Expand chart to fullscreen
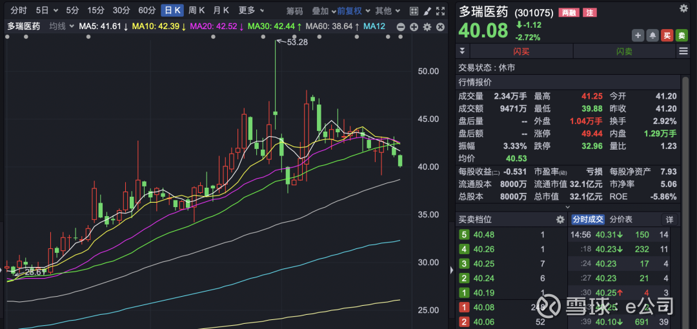The height and width of the screenshot is (329, 697). 440,11
